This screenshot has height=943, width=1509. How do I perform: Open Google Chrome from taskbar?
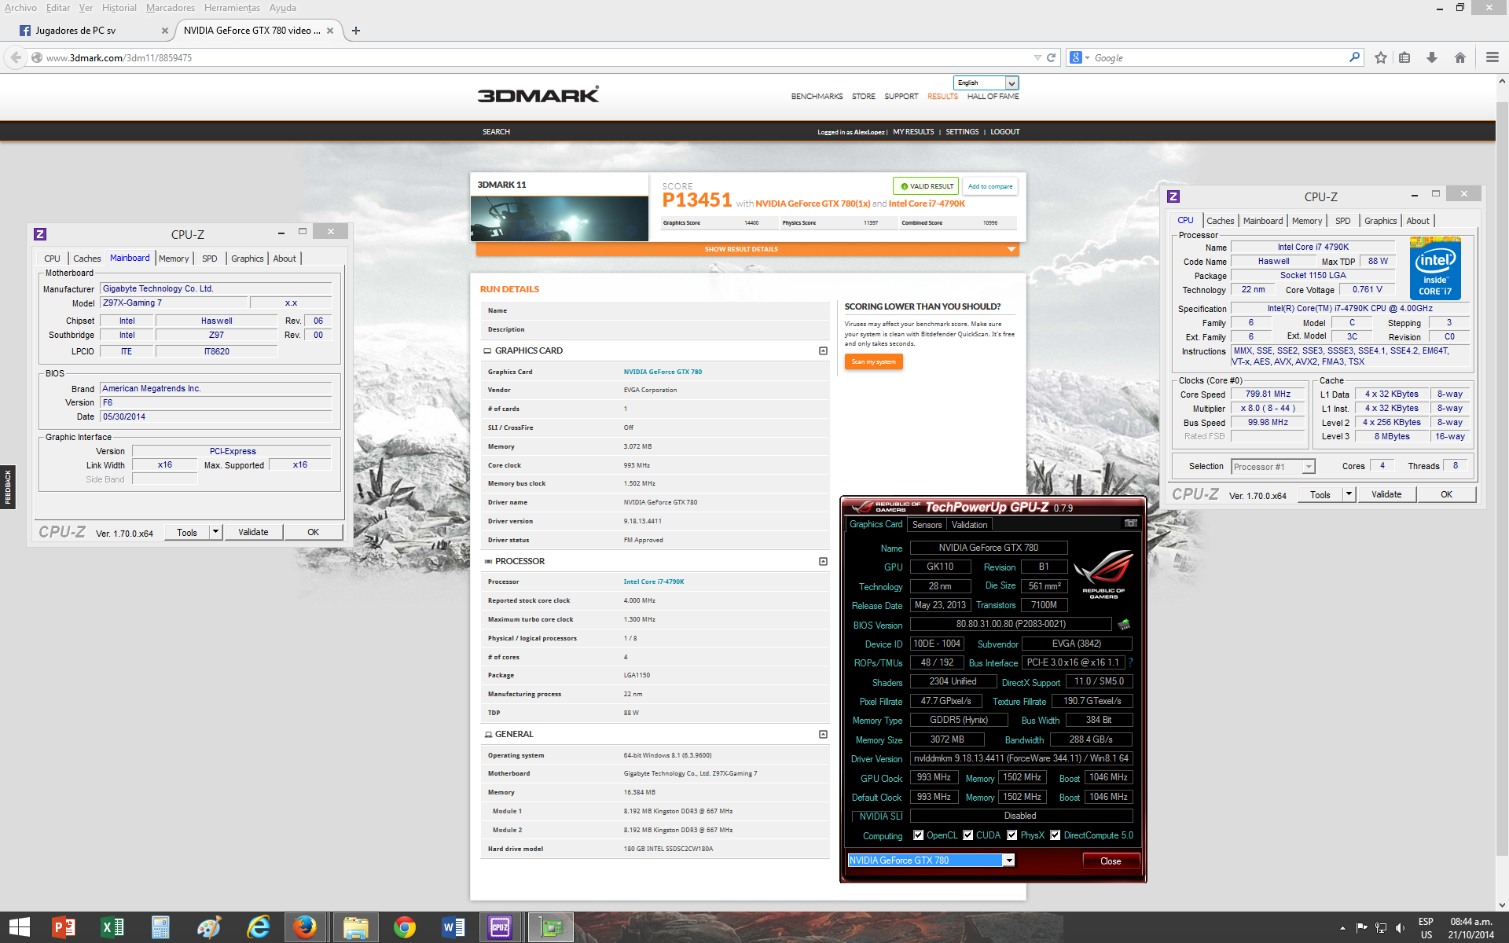(405, 927)
